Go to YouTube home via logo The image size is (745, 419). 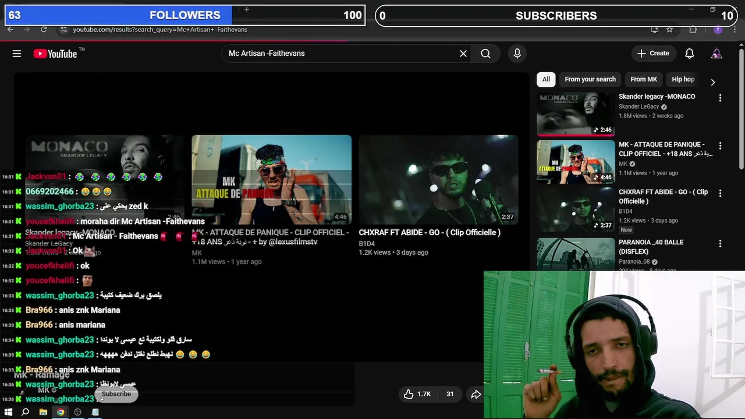click(x=55, y=54)
